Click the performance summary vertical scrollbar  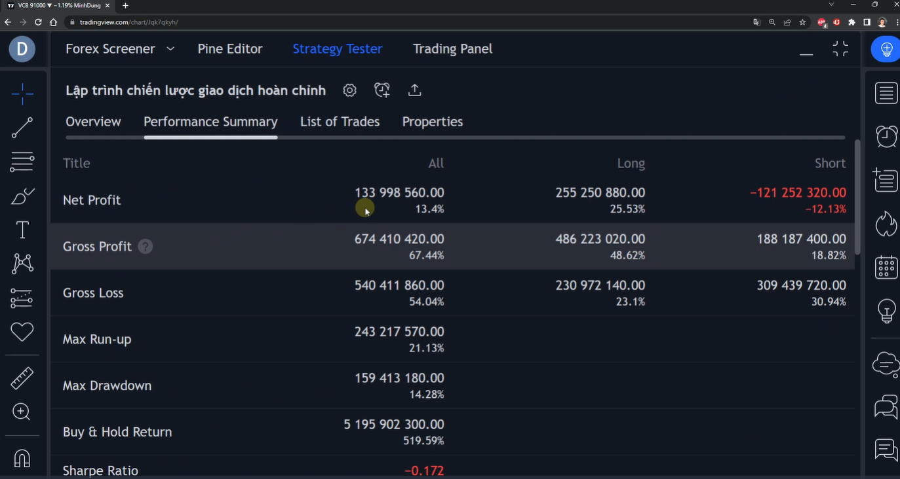pos(857,196)
